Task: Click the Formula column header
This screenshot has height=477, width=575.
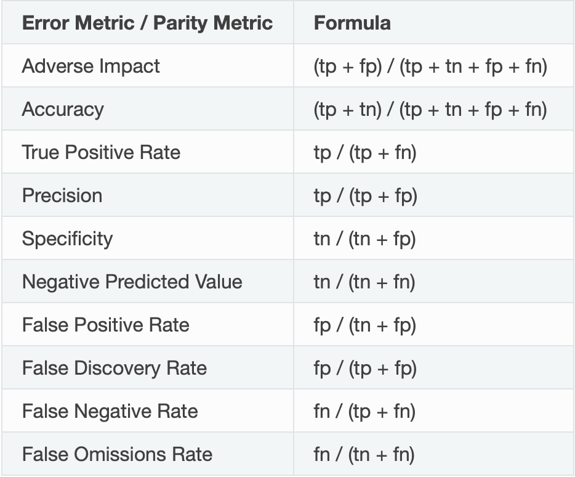Action: tap(352, 23)
